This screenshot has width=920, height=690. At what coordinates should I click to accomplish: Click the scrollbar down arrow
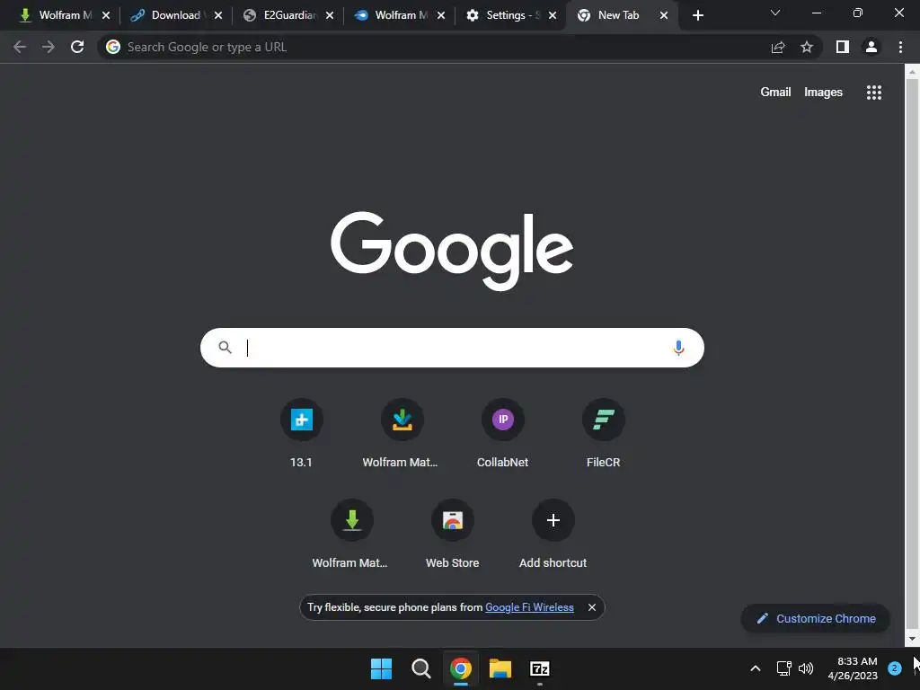coord(912,639)
